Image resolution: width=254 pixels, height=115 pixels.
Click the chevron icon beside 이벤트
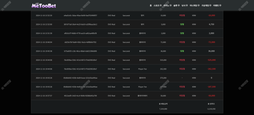220,5
